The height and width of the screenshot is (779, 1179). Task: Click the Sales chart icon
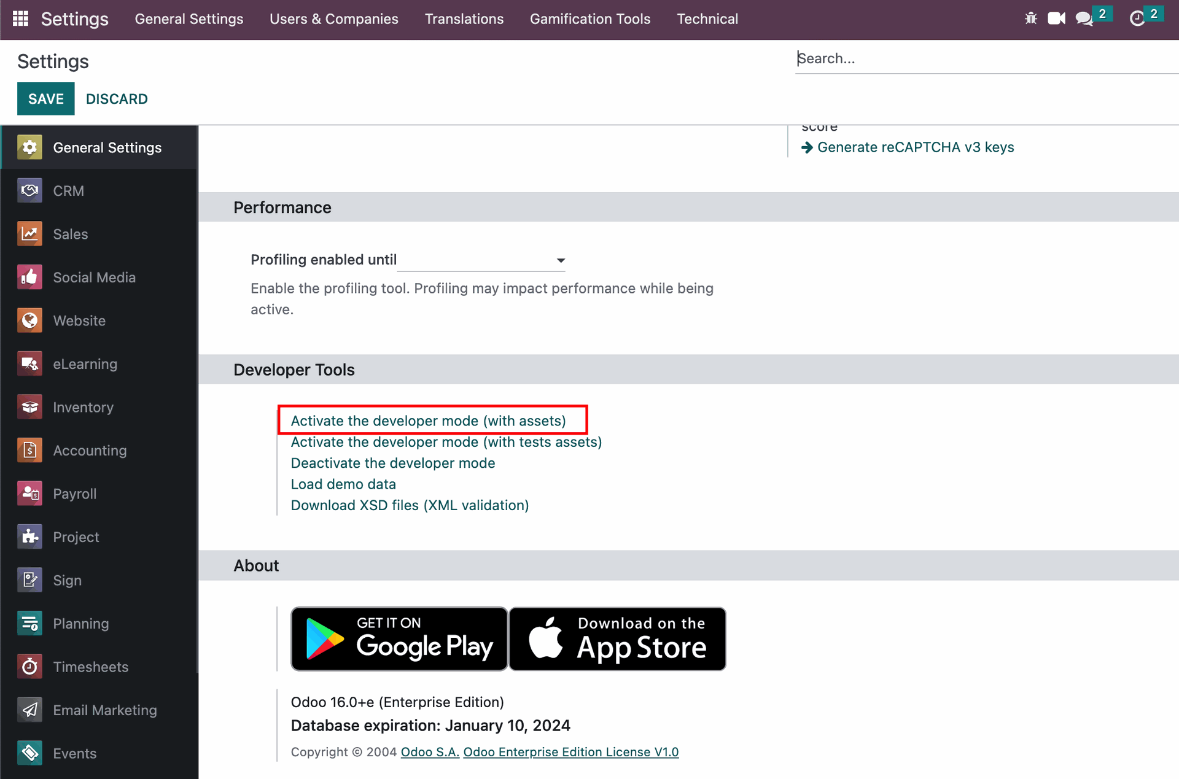click(29, 234)
